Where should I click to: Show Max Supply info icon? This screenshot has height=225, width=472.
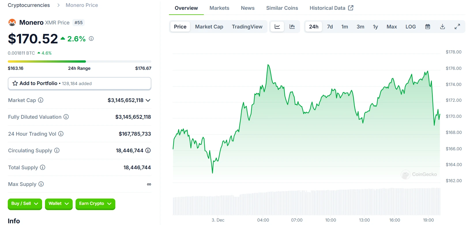pos(41,184)
